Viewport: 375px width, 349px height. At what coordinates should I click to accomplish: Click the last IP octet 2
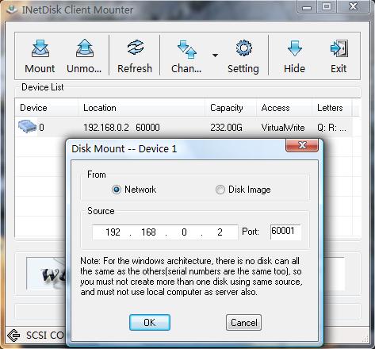(220, 232)
